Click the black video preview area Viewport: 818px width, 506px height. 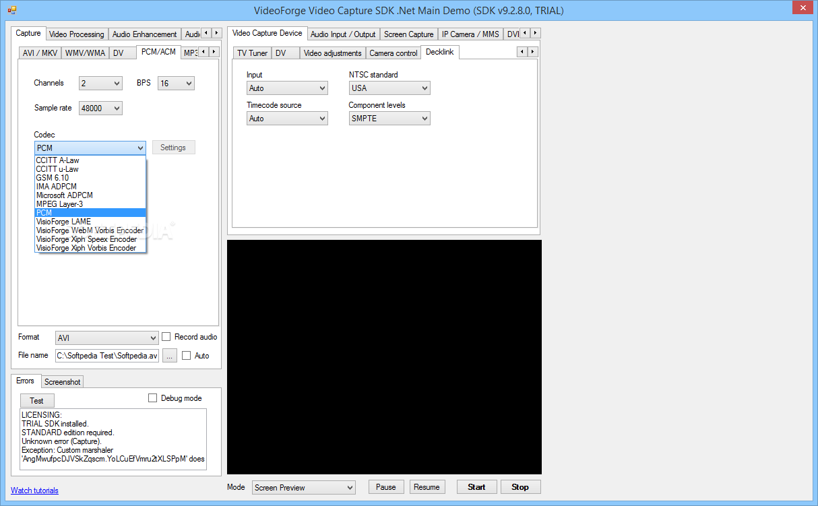[384, 357]
